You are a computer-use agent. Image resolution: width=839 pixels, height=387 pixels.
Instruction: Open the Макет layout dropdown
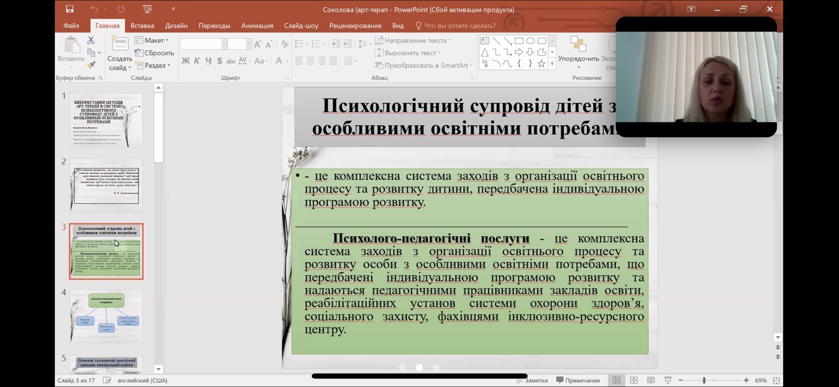click(152, 40)
